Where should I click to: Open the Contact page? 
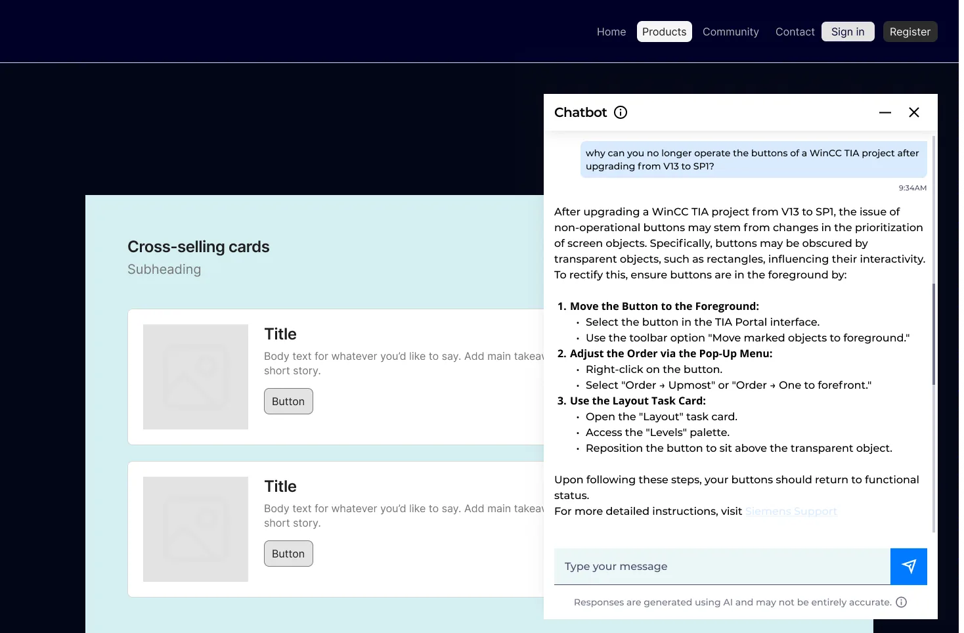point(795,32)
